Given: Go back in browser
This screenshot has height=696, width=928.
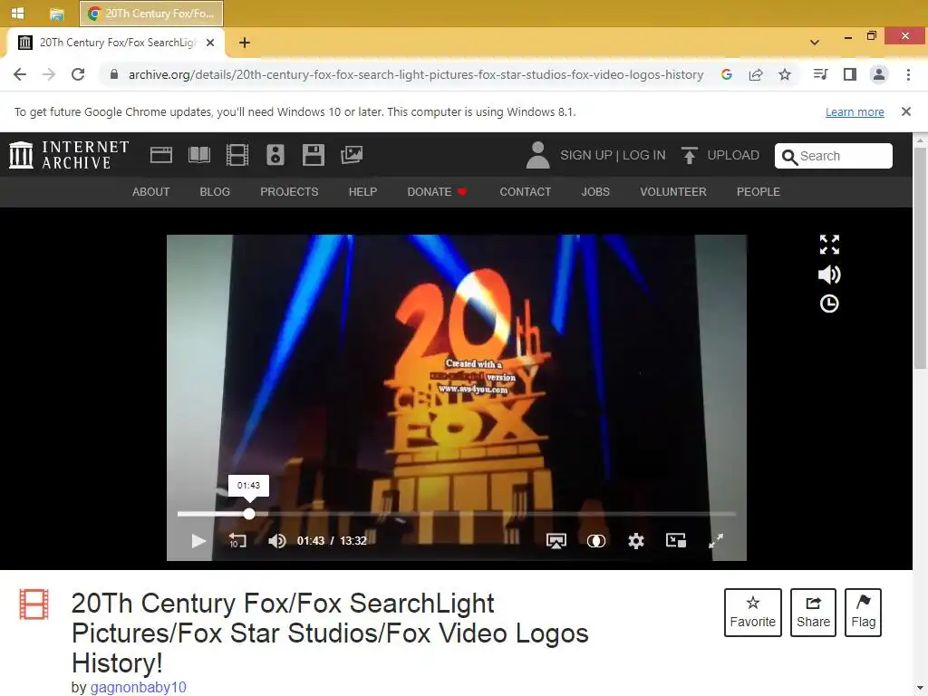Looking at the screenshot, I should (x=20, y=74).
